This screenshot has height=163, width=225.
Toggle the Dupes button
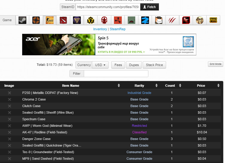click(x=134, y=65)
